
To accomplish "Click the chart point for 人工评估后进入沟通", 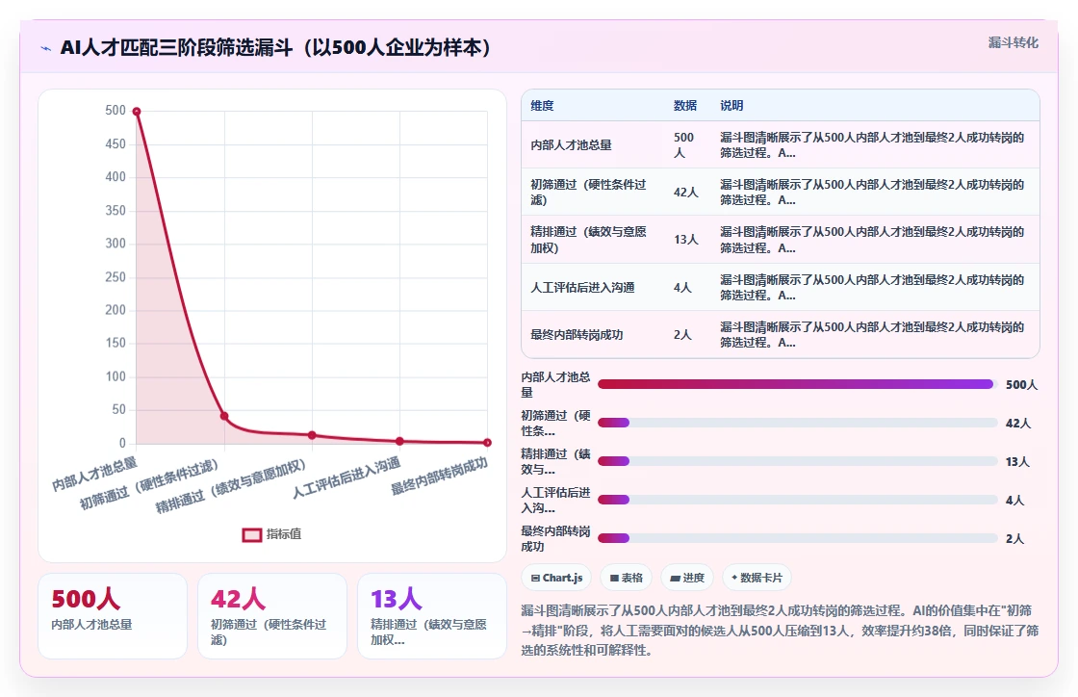I will (x=399, y=441).
